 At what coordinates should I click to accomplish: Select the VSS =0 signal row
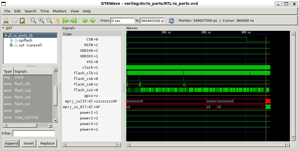92,62
